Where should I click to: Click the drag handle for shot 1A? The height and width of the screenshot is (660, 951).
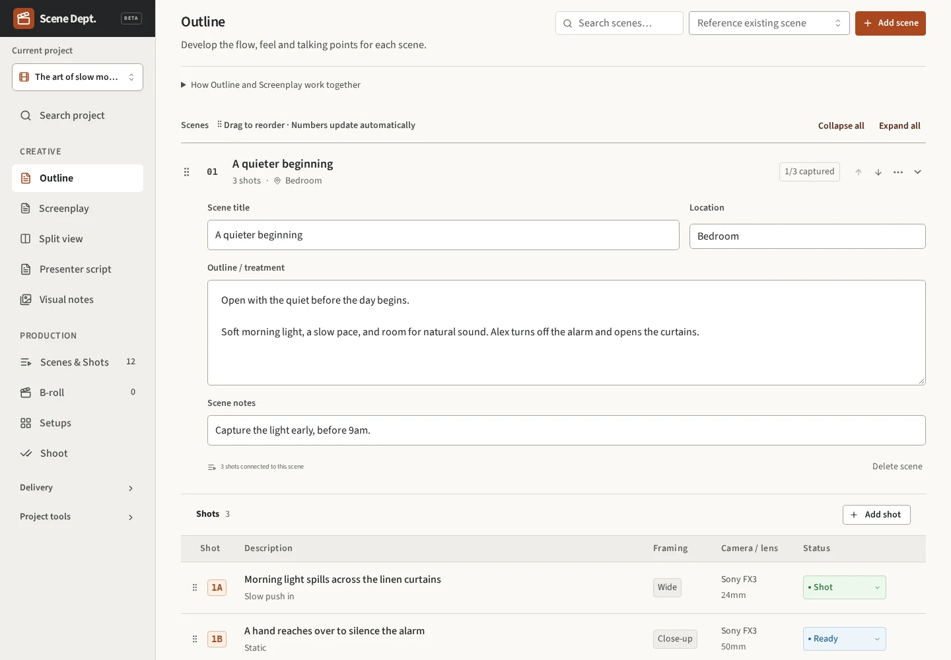195,587
